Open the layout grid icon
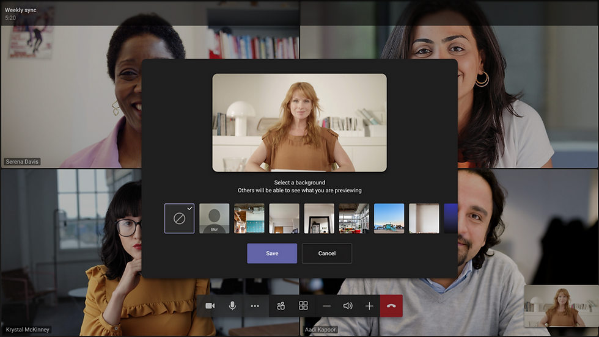599x337 pixels. (x=303, y=306)
